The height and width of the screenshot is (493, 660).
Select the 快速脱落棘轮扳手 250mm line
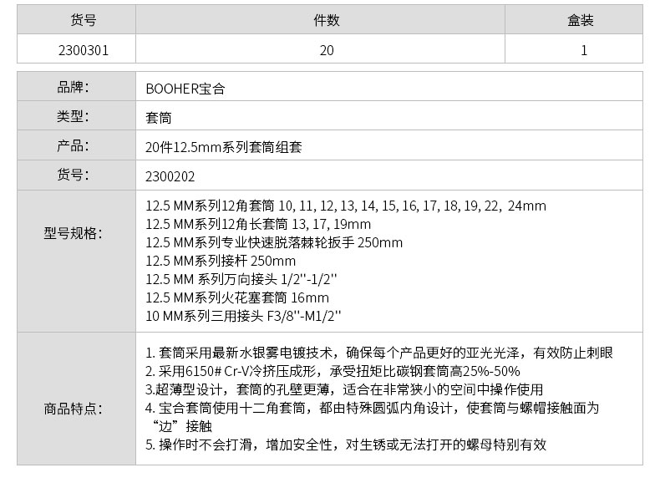click(274, 242)
